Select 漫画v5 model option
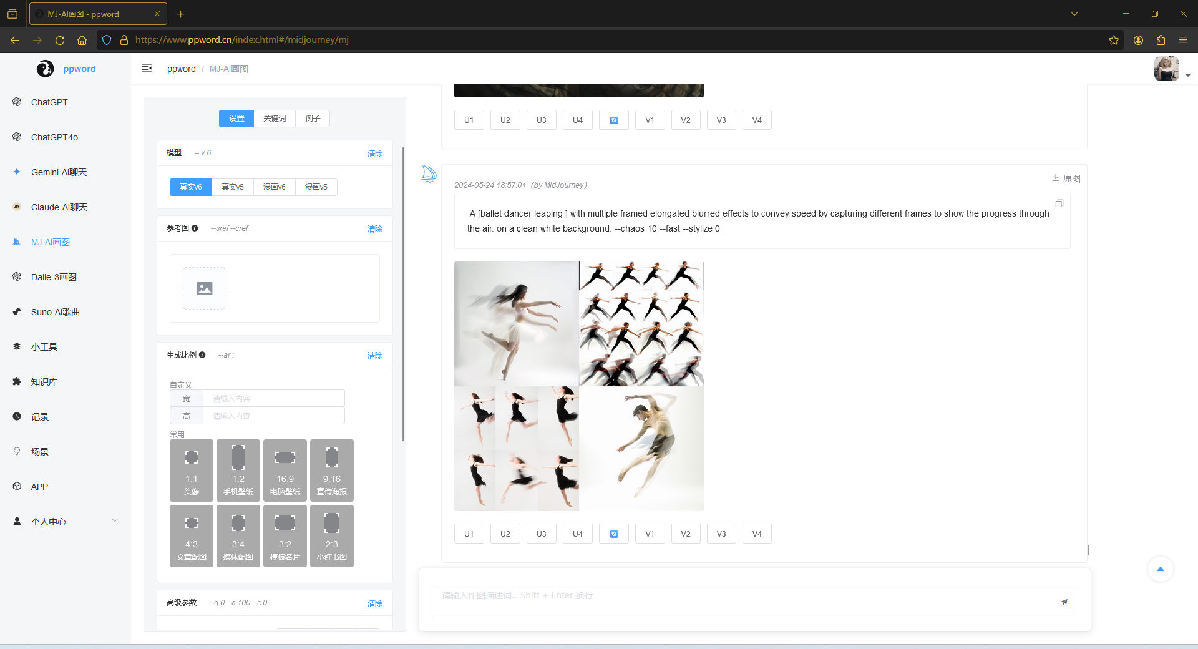This screenshot has height=649, width=1198. tap(316, 187)
